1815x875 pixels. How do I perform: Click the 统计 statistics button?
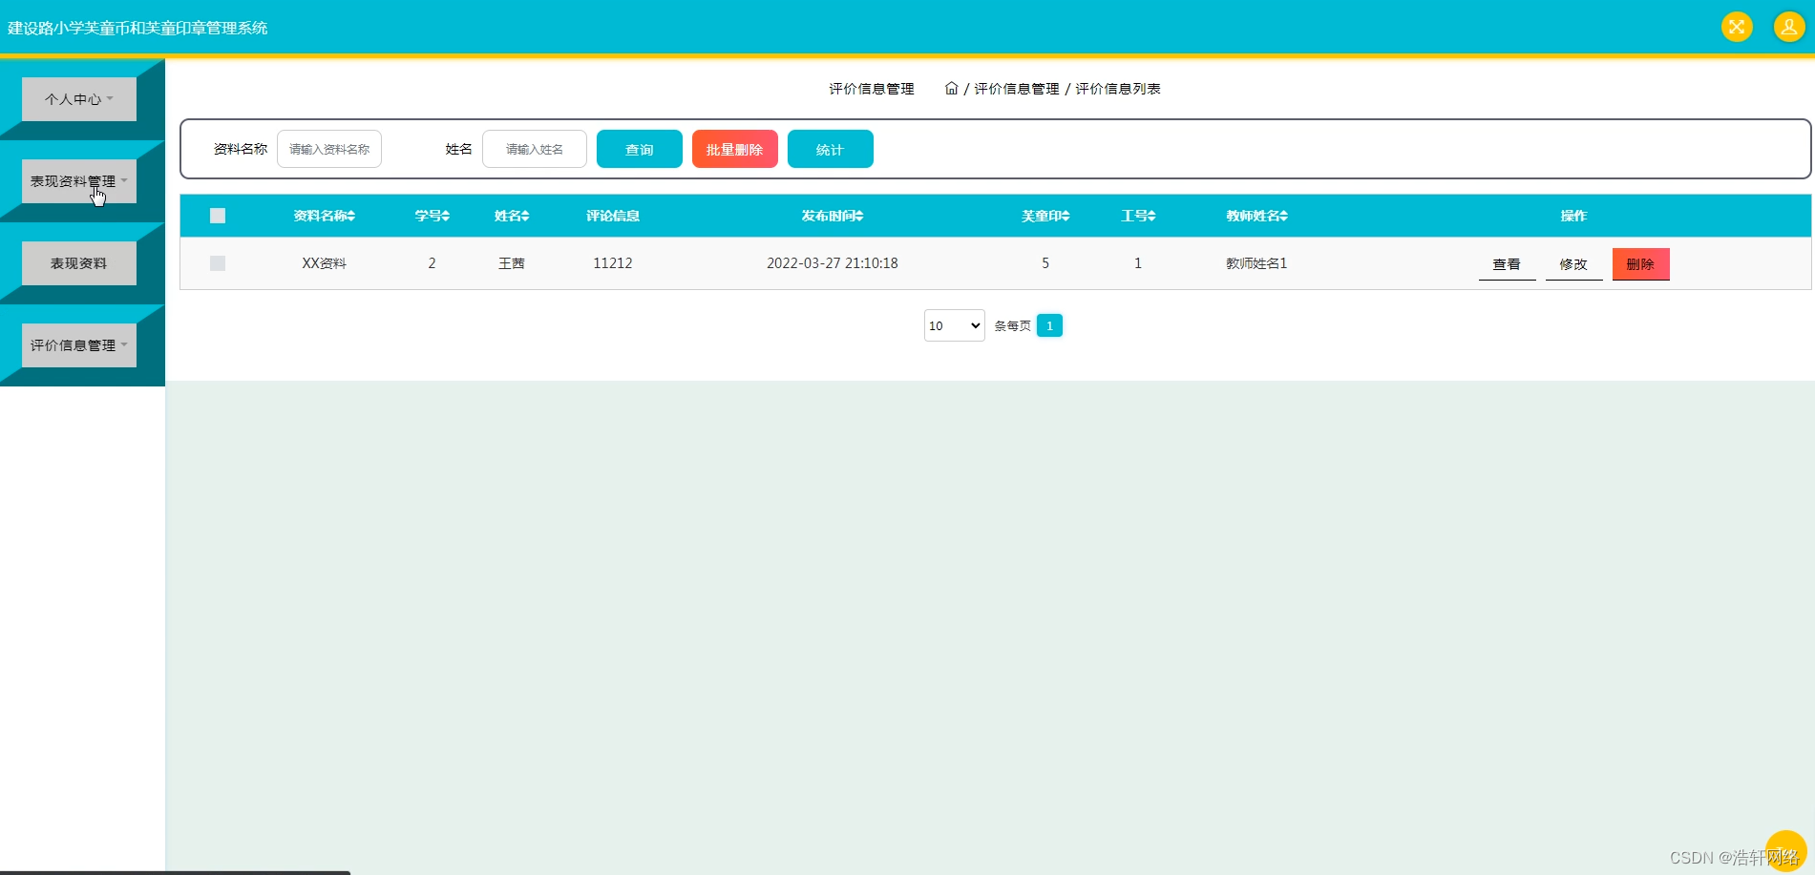831,149
